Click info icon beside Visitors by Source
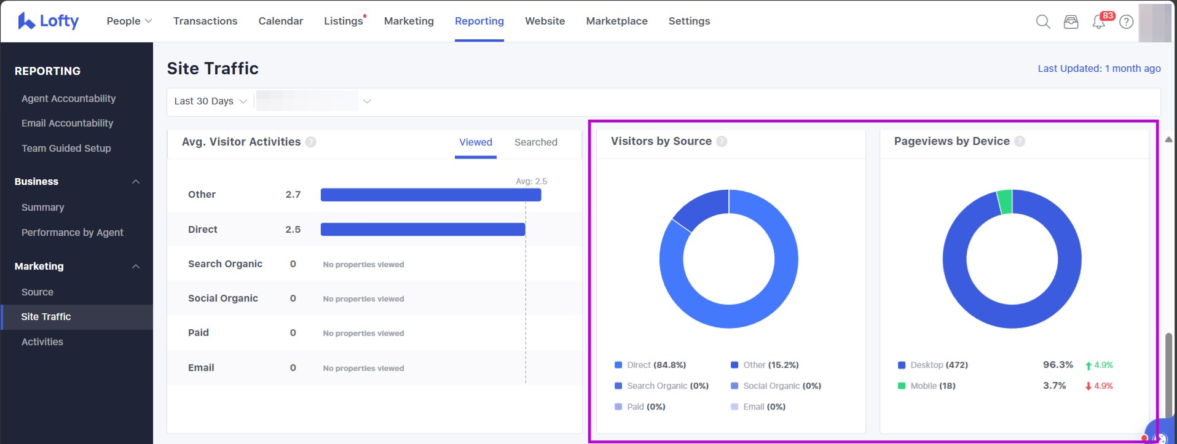This screenshot has height=444, width=1177. [x=722, y=141]
